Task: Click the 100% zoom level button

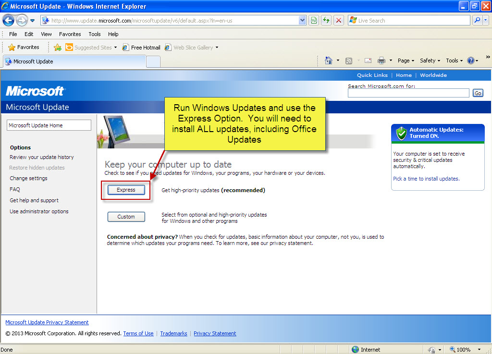Action: pyautogui.click(x=460, y=350)
